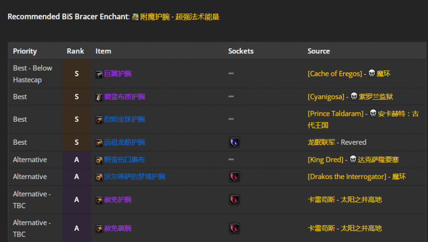
Task: Click the 巨翼护腕 item icon
Action: click(x=99, y=74)
